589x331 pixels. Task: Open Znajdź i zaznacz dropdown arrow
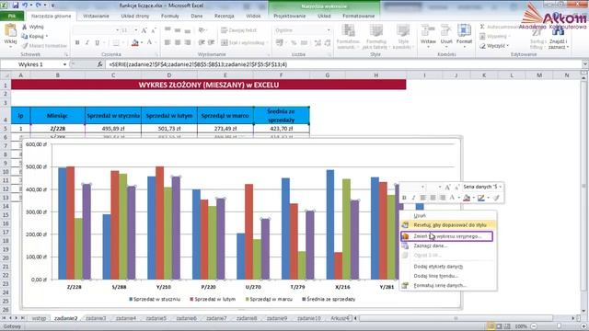[568, 47]
